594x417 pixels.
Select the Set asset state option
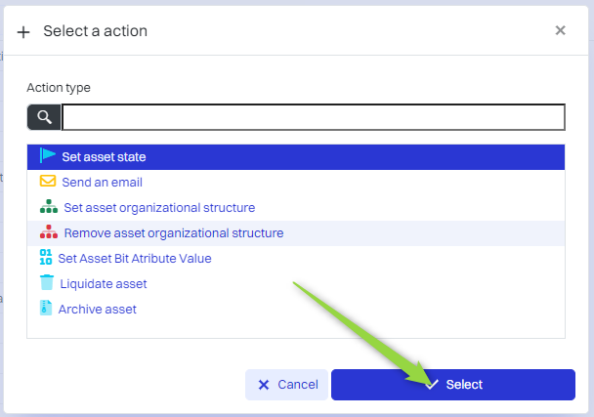(105, 156)
